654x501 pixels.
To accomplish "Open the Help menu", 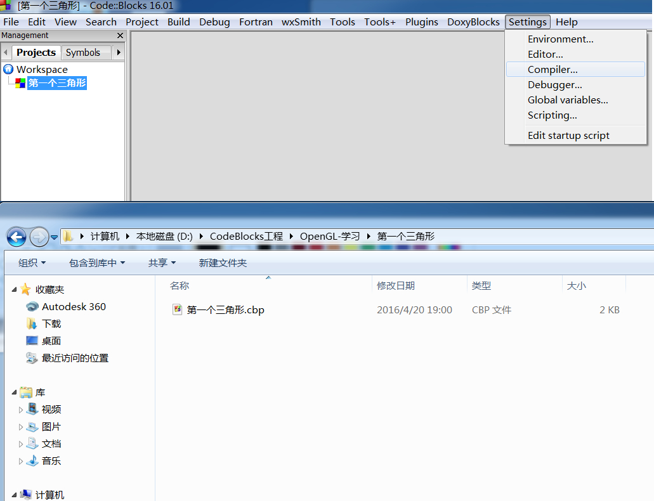I will coord(566,22).
